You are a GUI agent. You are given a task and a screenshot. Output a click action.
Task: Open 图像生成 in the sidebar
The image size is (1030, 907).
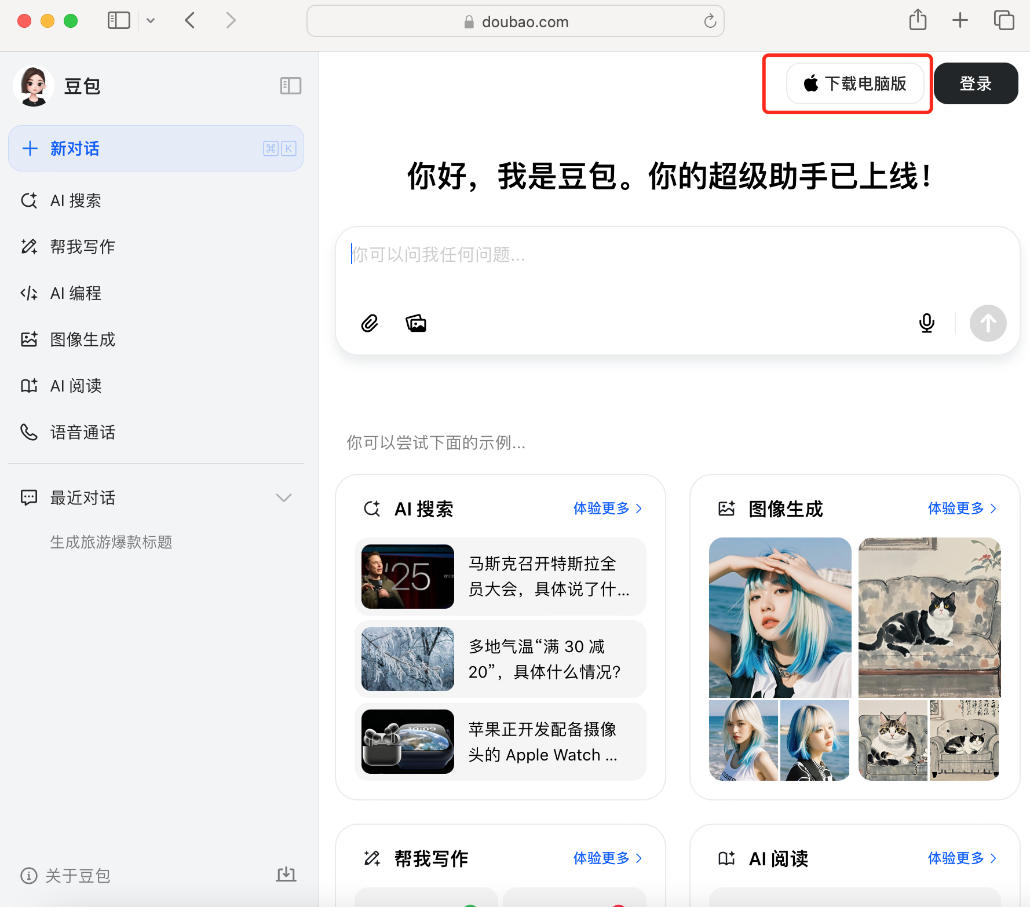click(156, 339)
